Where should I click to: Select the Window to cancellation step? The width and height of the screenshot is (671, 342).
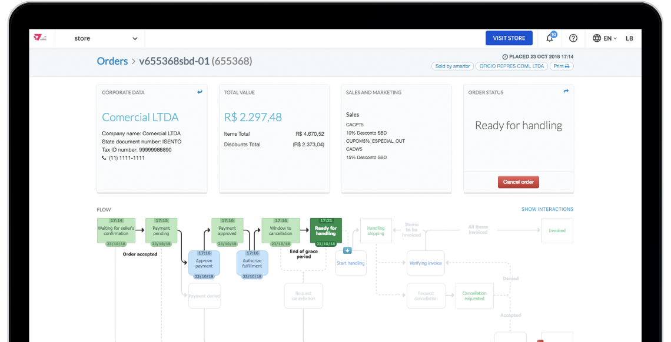point(281,230)
